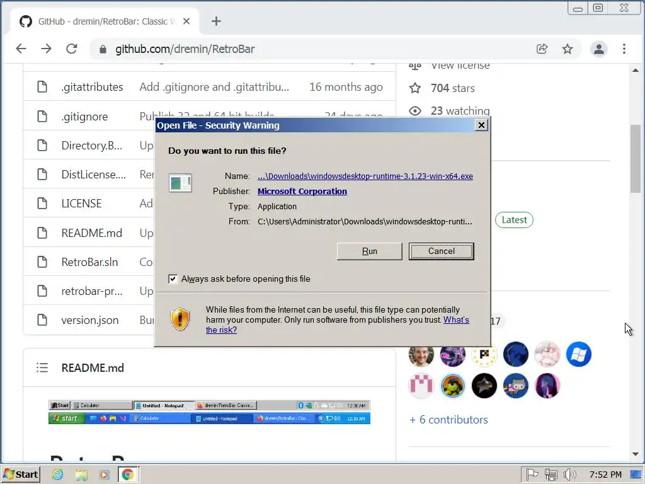Click the eye icon beside watching

[415, 111]
